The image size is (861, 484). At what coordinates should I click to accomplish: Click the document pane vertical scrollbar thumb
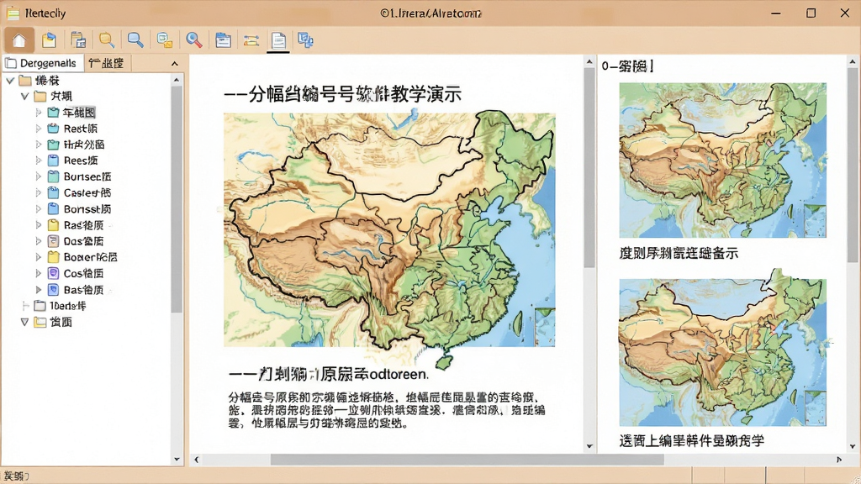click(589, 167)
